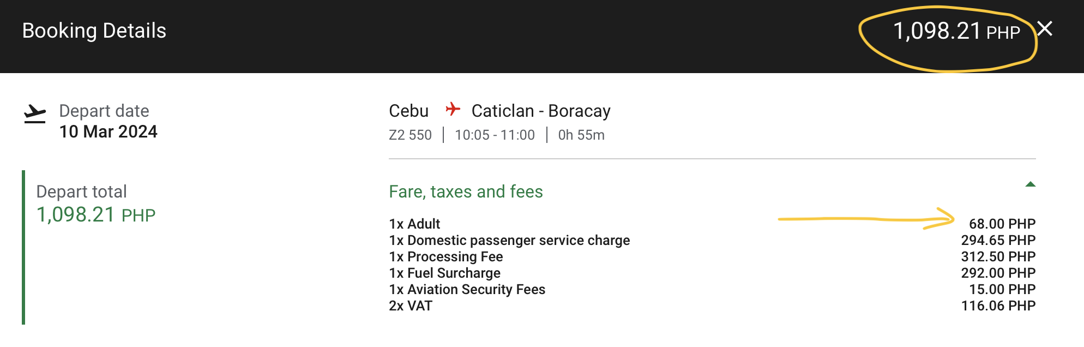
Task: Click the Booking Details title
Action: coord(94,31)
